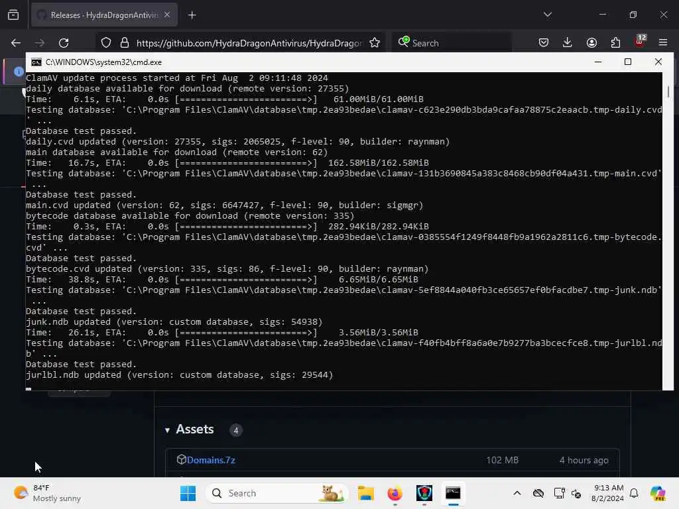Bookmark this page with star icon
Screen dimensions: 679x509
tap(375, 43)
